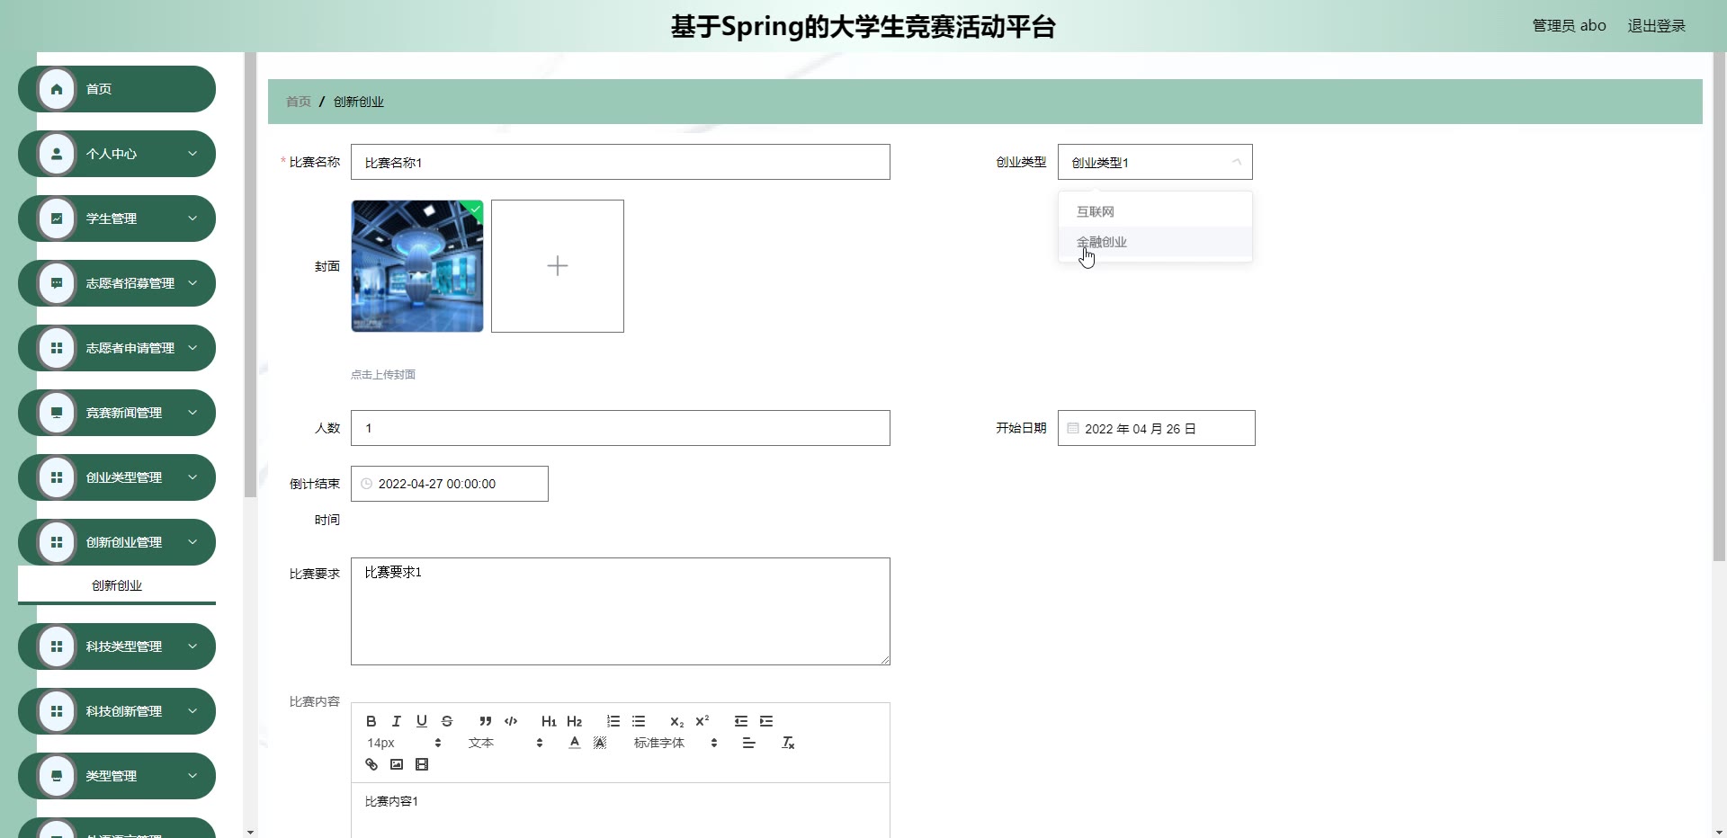The image size is (1727, 838).
Task: Expand the 科技创新管理 sidebar menu
Action: pyautogui.click(x=117, y=711)
